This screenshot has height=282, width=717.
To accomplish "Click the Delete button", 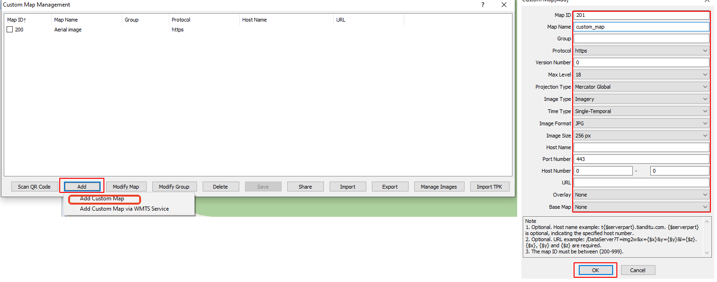I will click(221, 187).
